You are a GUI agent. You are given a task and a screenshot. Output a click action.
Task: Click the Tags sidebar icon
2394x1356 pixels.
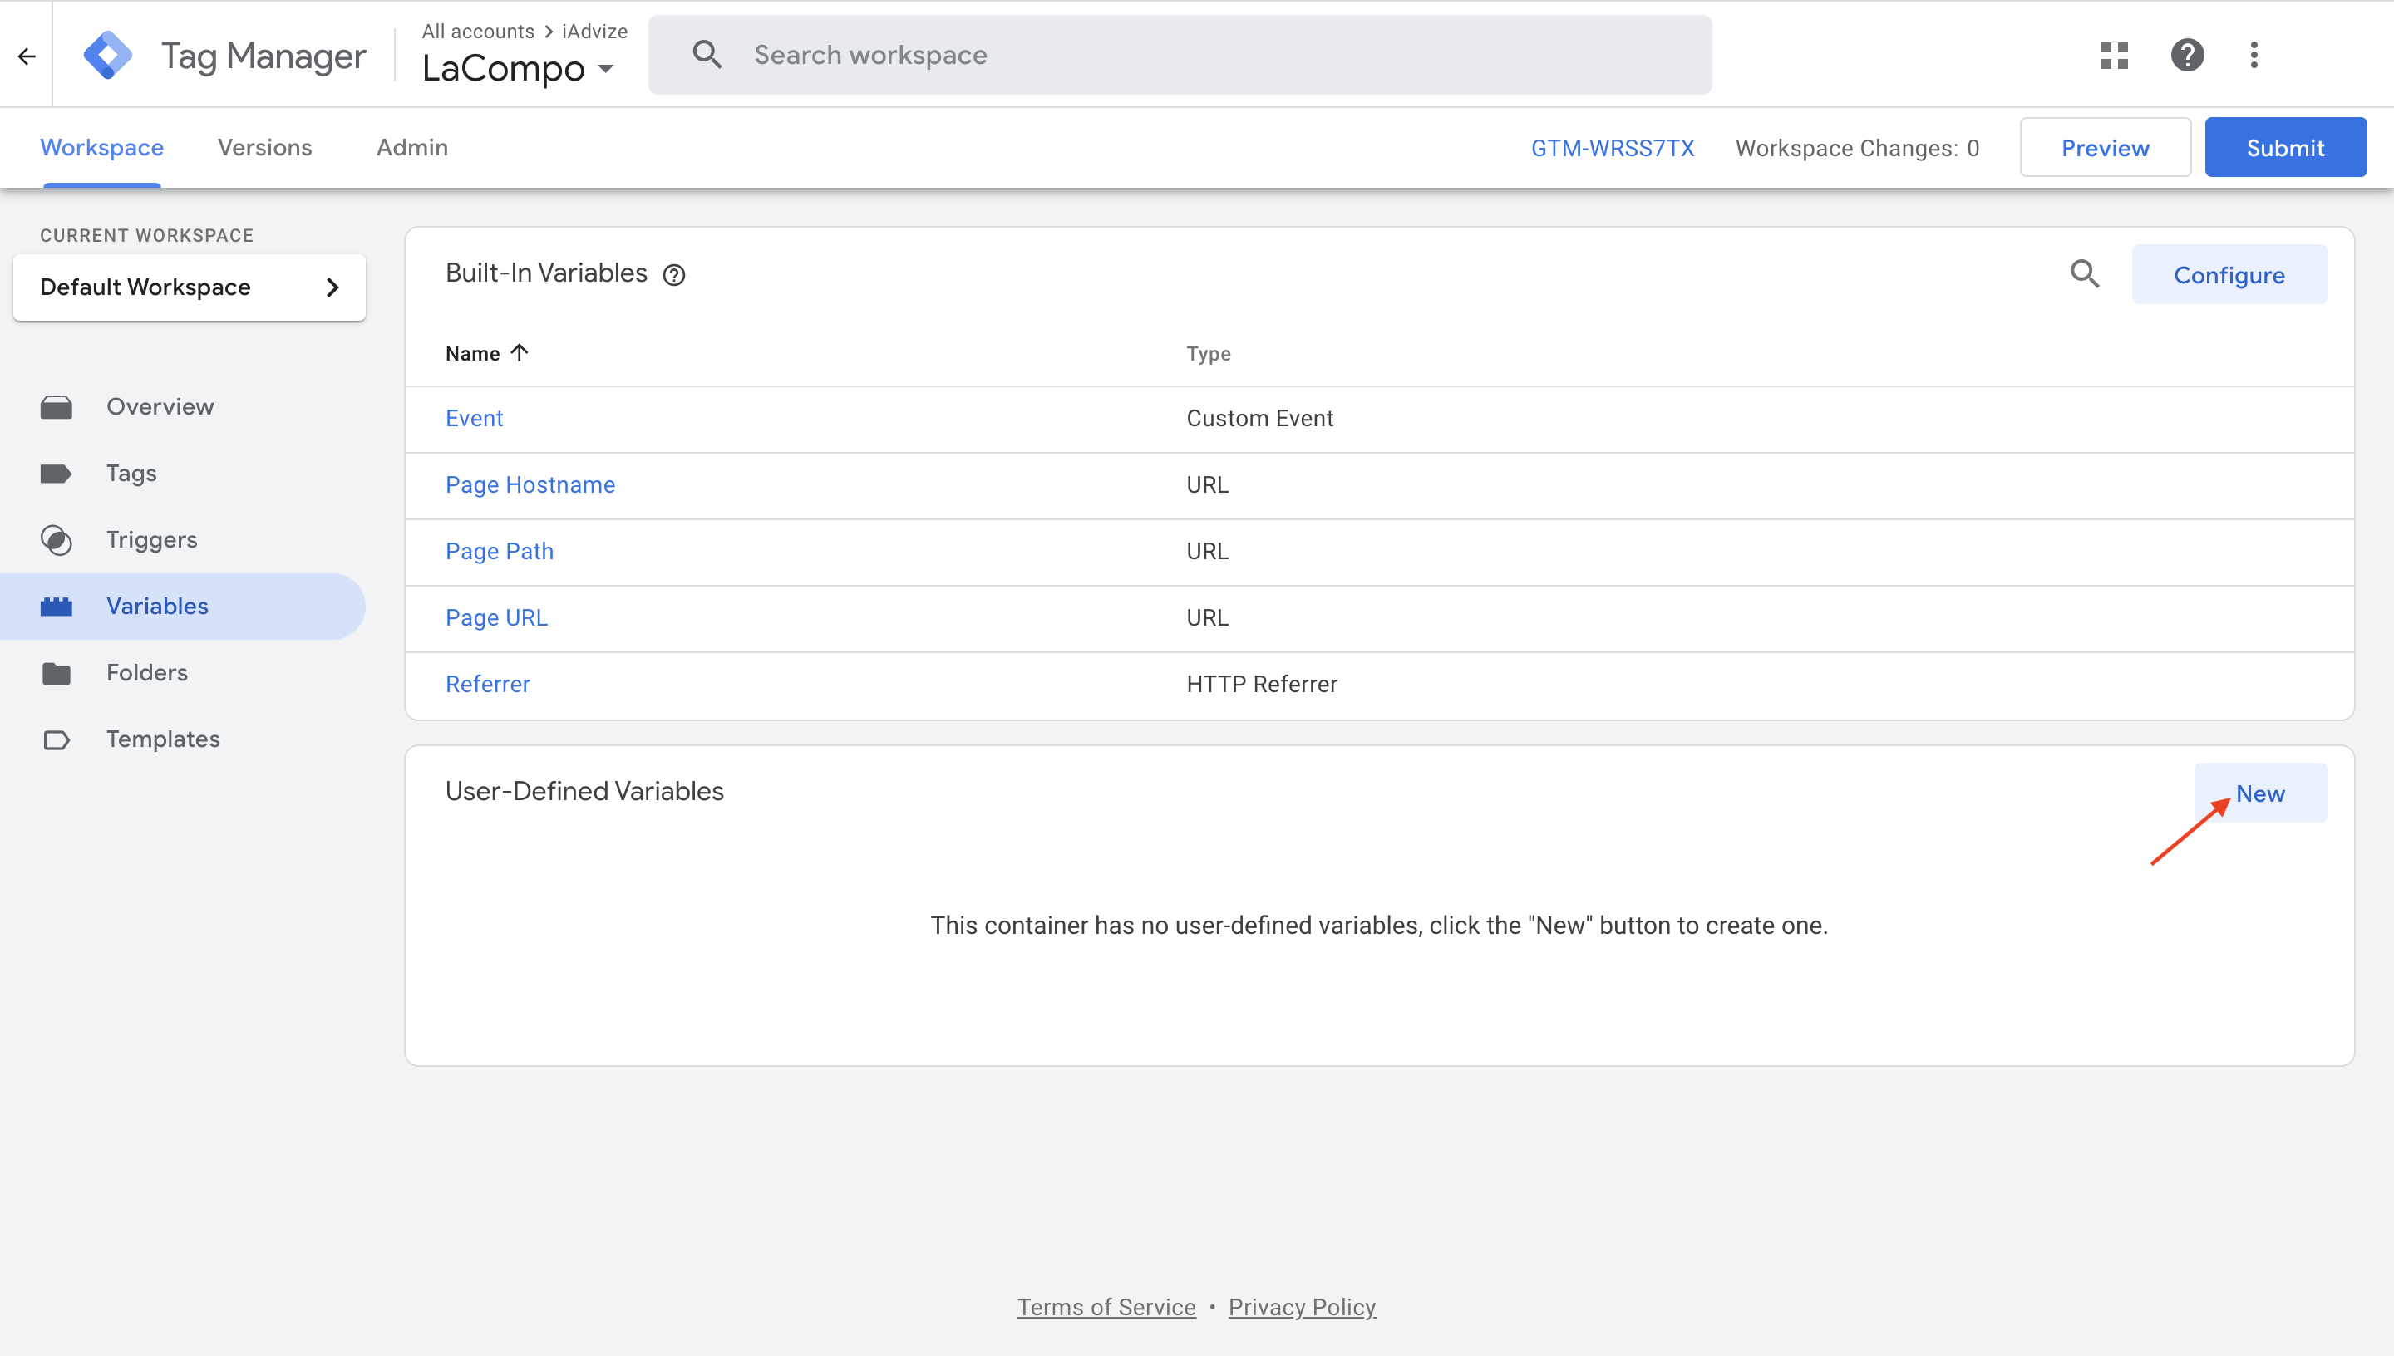[x=56, y=474]
